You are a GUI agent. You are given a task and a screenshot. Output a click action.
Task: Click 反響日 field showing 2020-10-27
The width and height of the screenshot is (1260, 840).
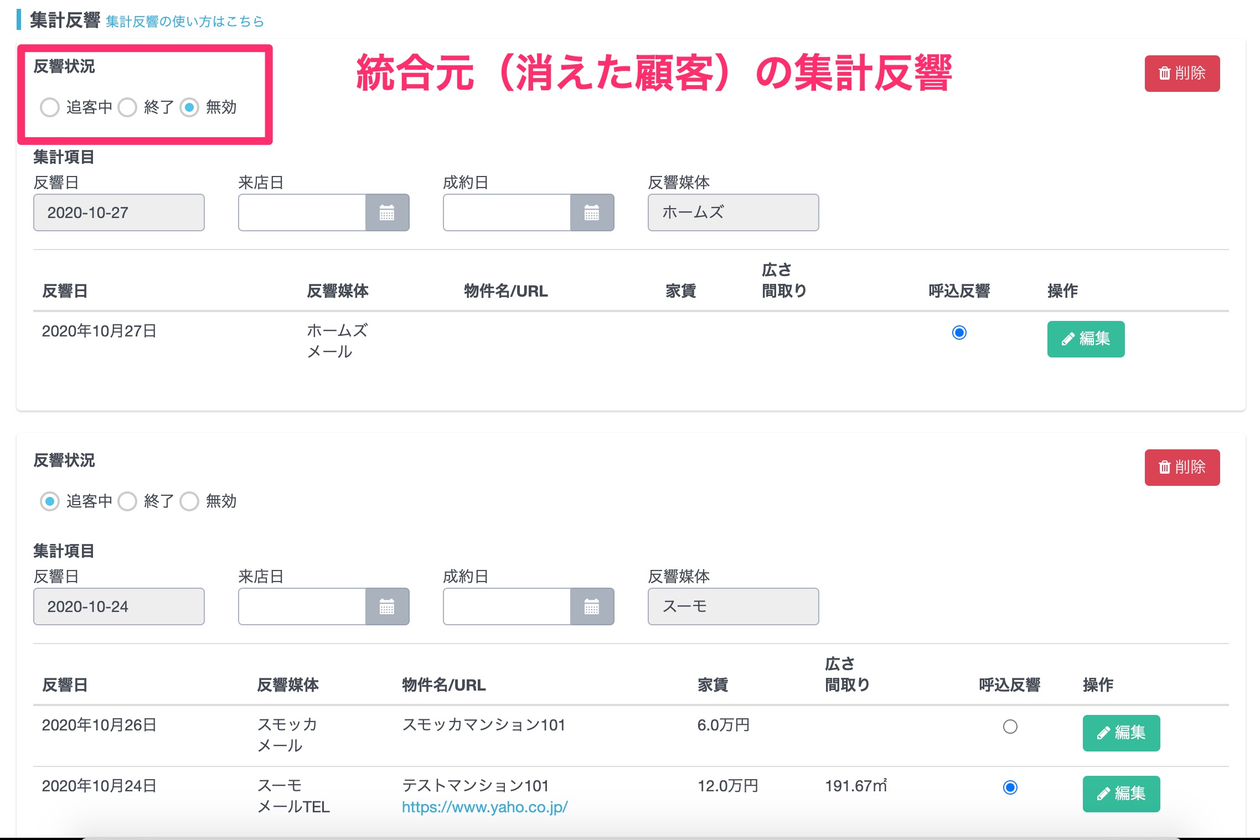(119, 212)
